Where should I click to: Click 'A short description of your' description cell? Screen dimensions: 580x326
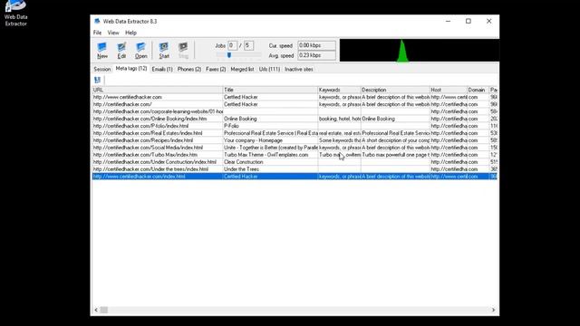coord(395,140)
